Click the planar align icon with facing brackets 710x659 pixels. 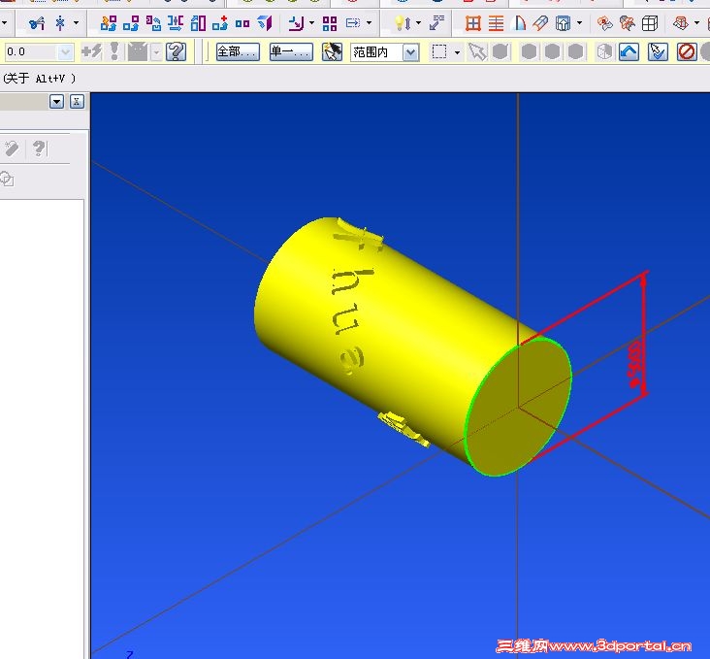click(x=176, y=22)
